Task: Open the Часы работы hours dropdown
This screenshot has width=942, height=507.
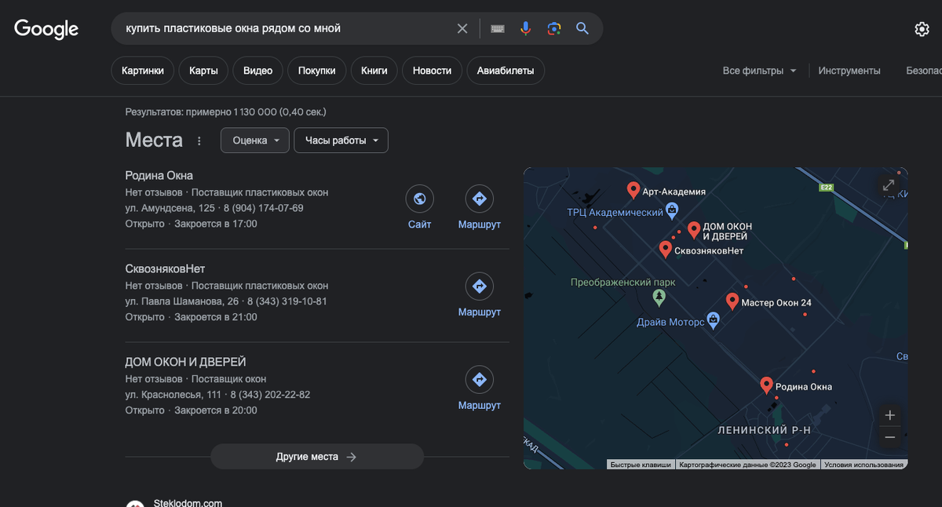Action: click(x=341, y=140)
